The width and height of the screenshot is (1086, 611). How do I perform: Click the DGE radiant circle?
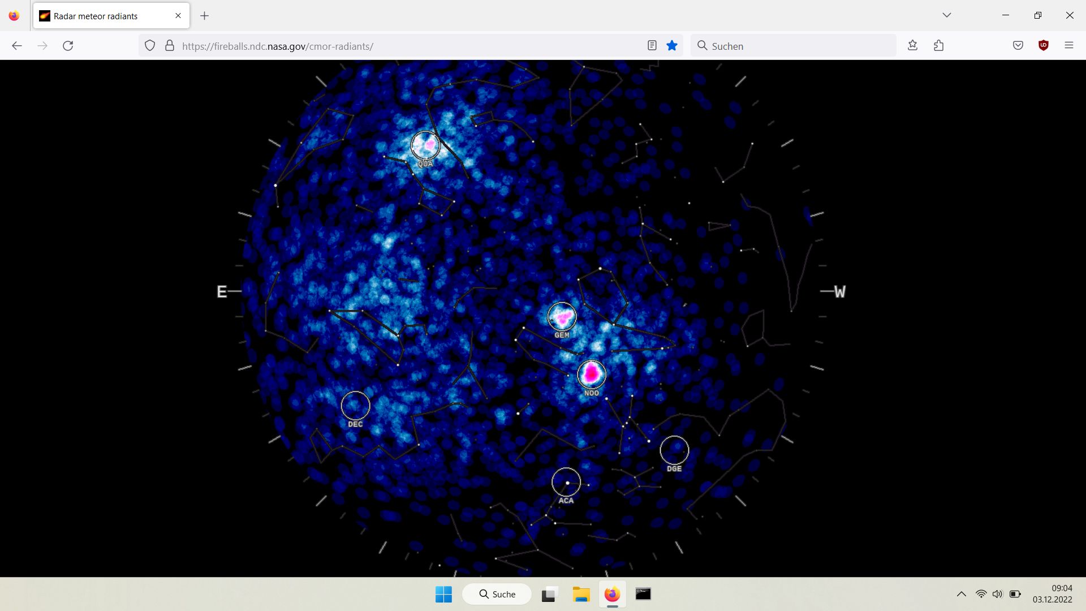tap(674, 450)
